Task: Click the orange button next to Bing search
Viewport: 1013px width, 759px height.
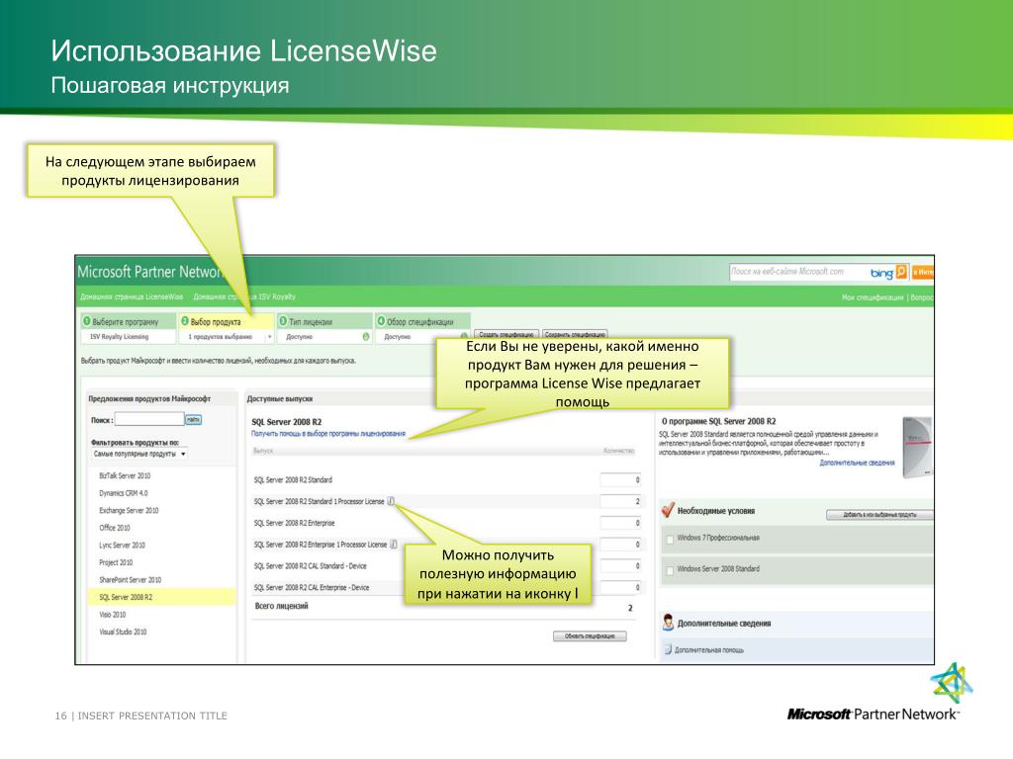Action: tap(922, 272)
